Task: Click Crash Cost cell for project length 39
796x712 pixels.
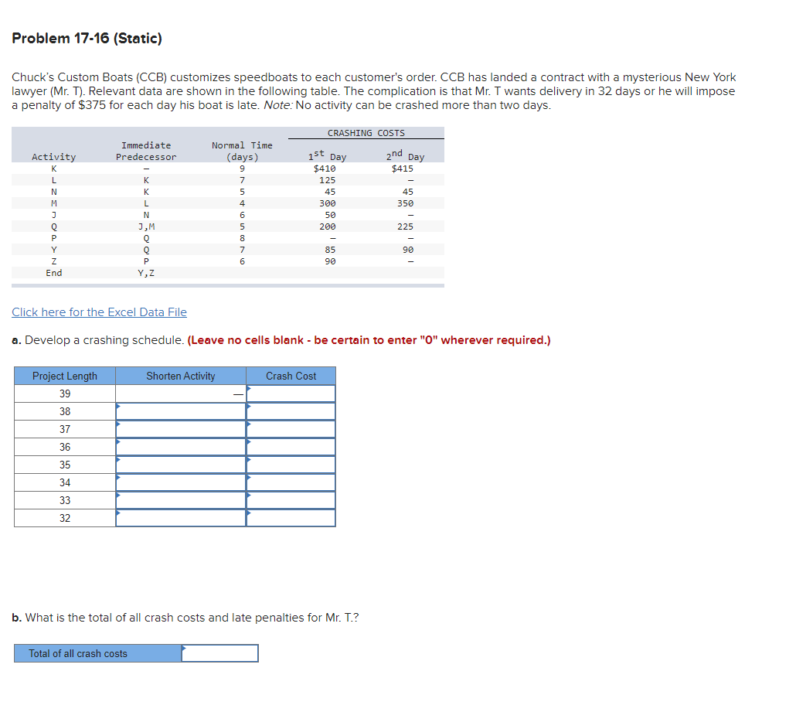Action: pos(291,393)
